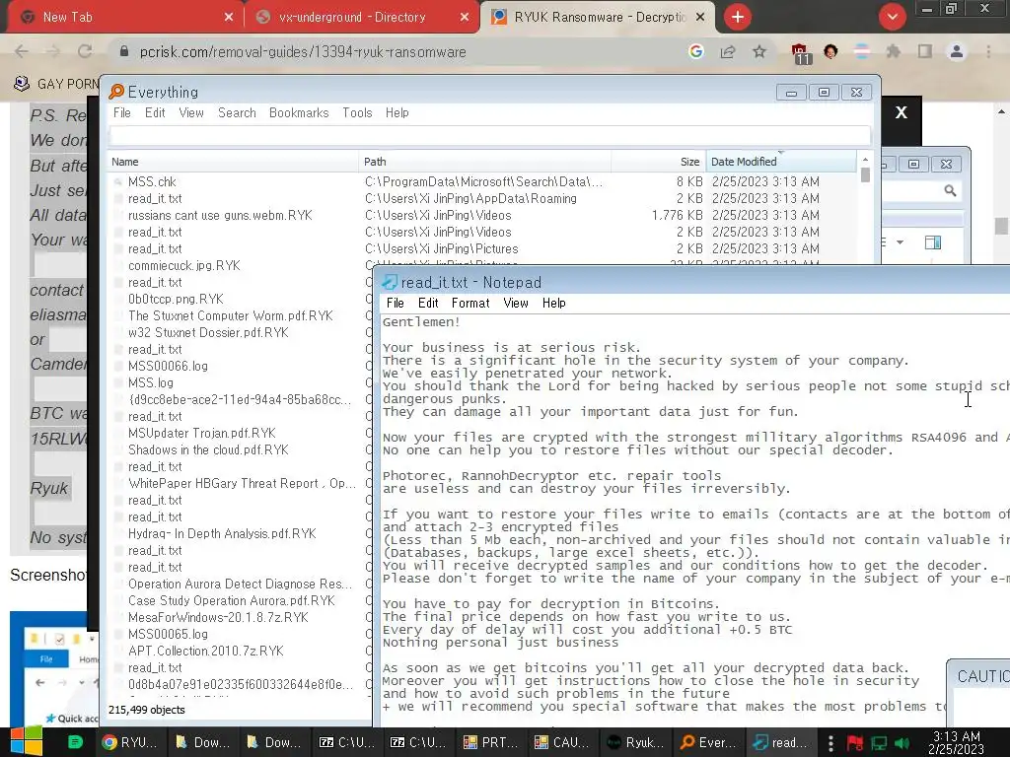The image size is (1010, 757).
Task: Open the Chrome profile avatar
Action: (957, 51)
